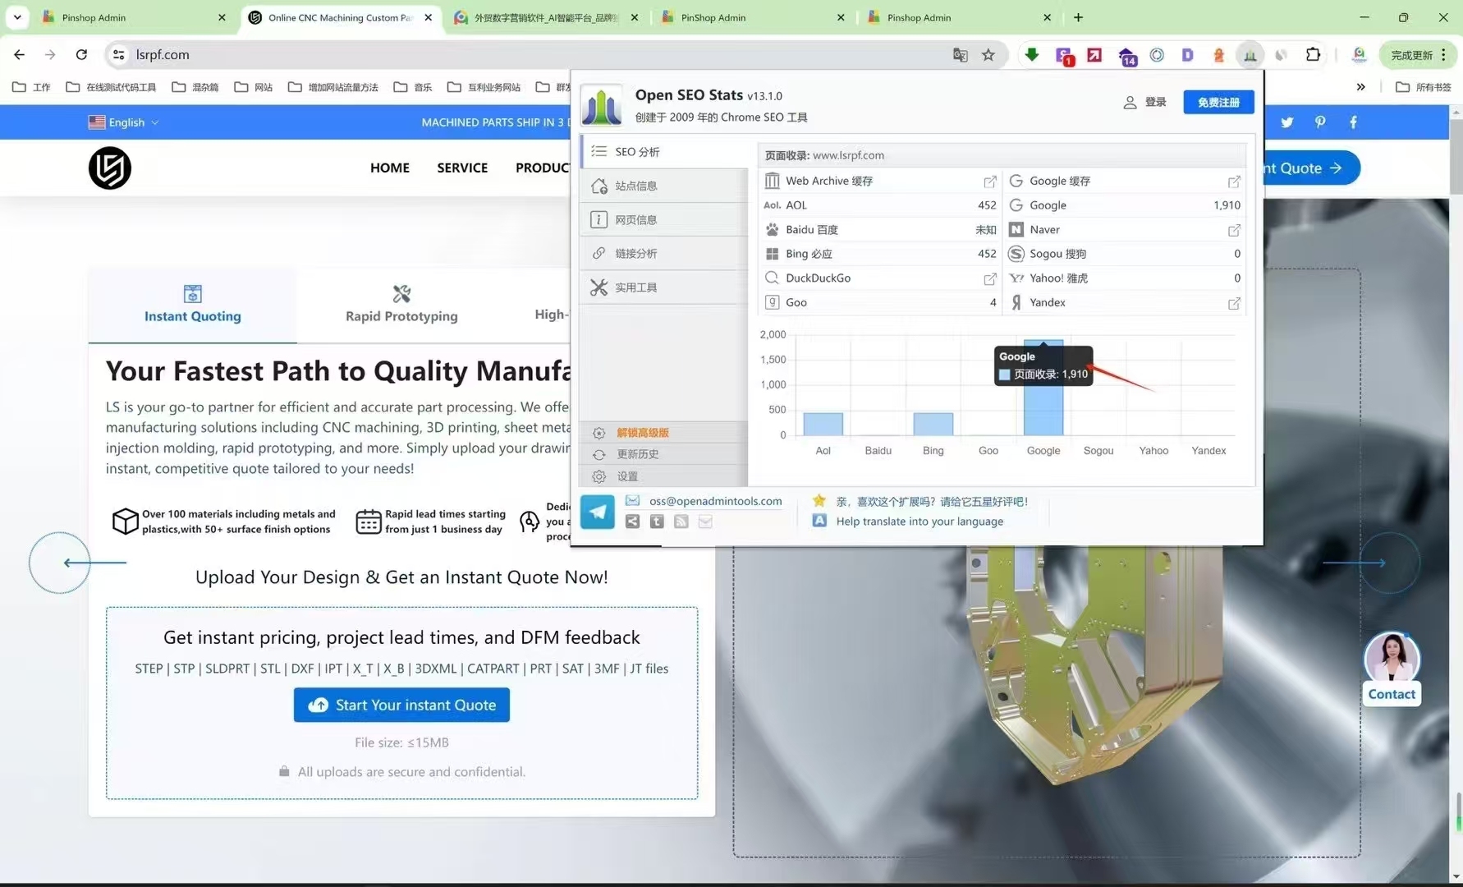Click the Start Your instant Quote button
Image resolution: width=1463 pixels, height=887 pixels.
[x=401, y=705]
